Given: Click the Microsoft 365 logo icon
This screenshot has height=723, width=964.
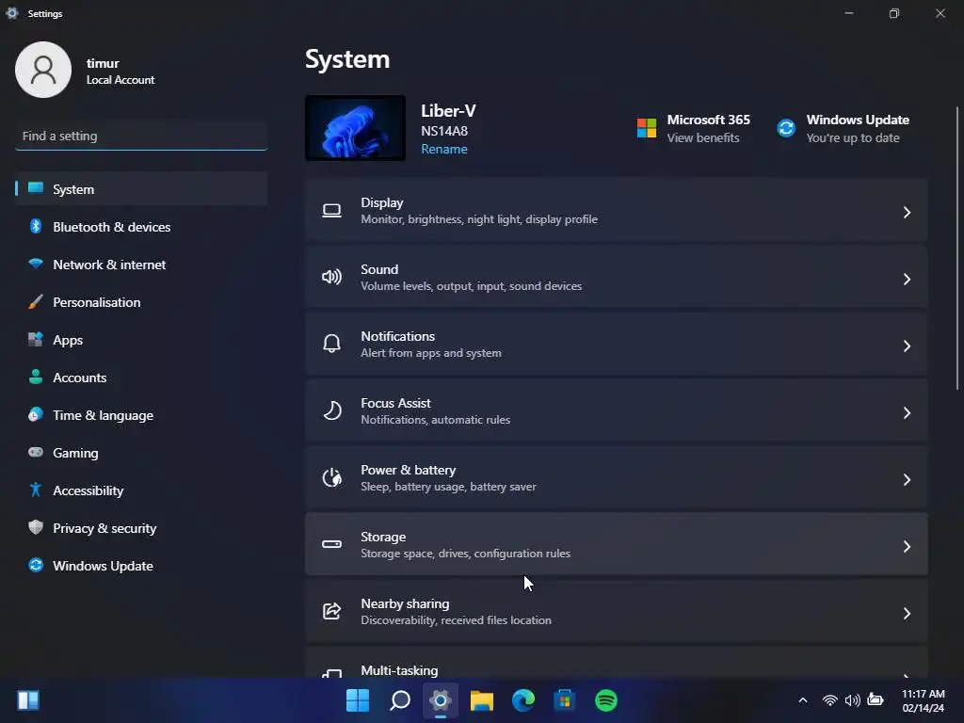Looking at the screenshot, I should (x=646, y=128).
